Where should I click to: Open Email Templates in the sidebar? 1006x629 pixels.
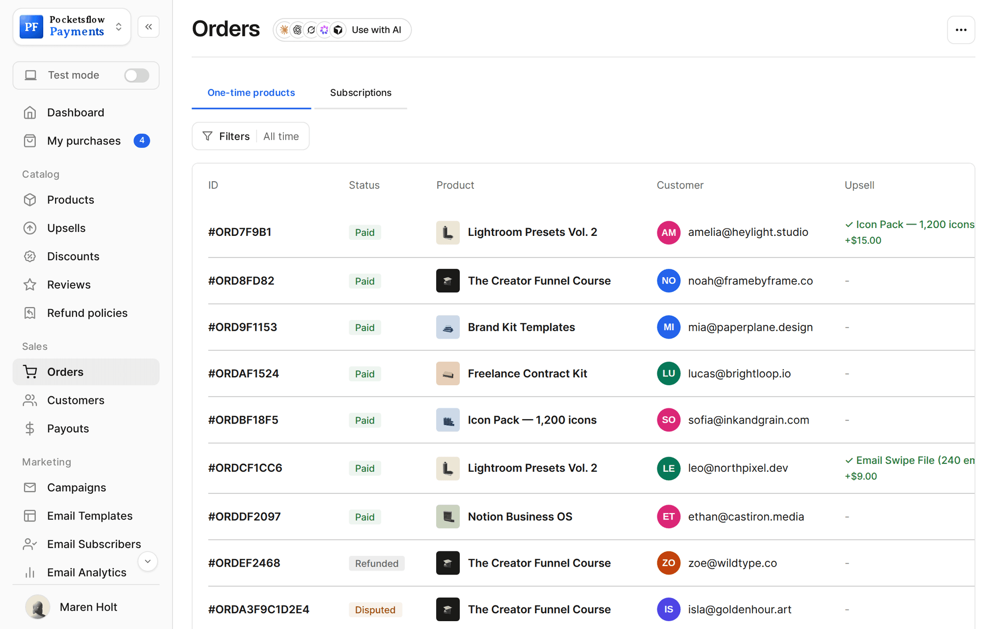[x=86, y=516]
